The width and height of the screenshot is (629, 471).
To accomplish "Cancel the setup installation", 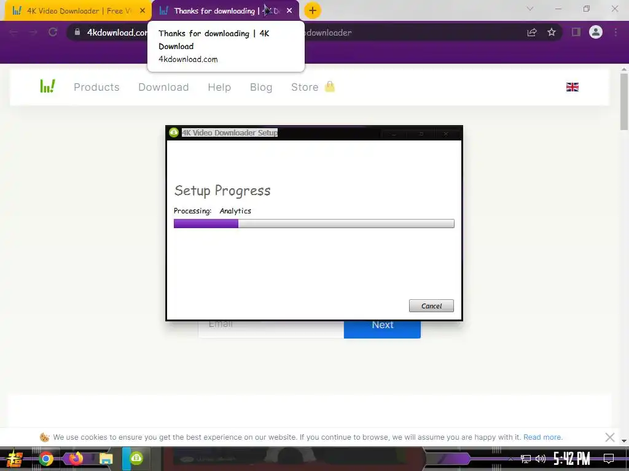I will click(431, 305).
